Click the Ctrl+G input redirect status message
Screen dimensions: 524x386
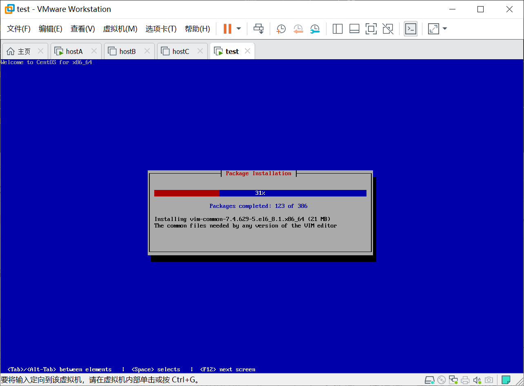pos(100,380)
